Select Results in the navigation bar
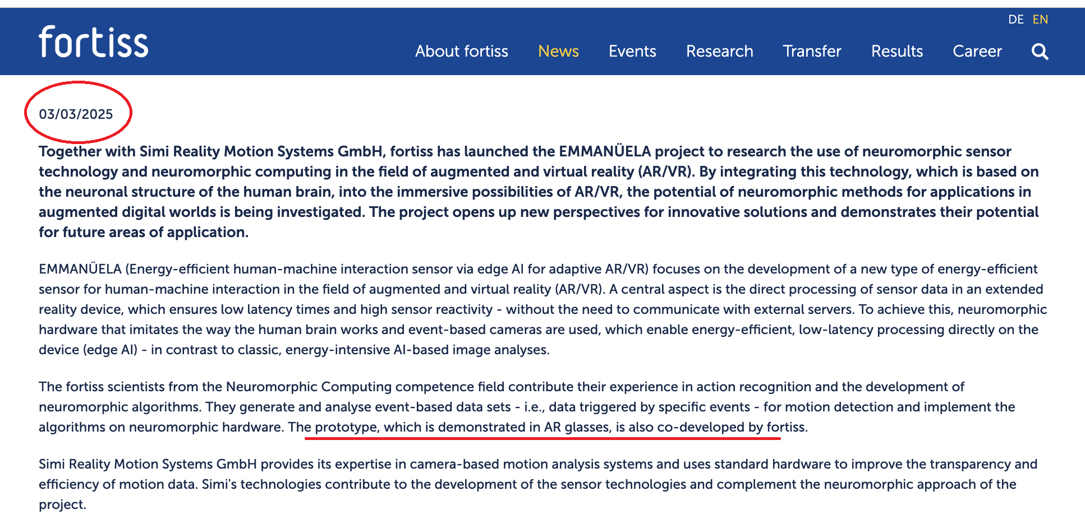 point(896,52)
